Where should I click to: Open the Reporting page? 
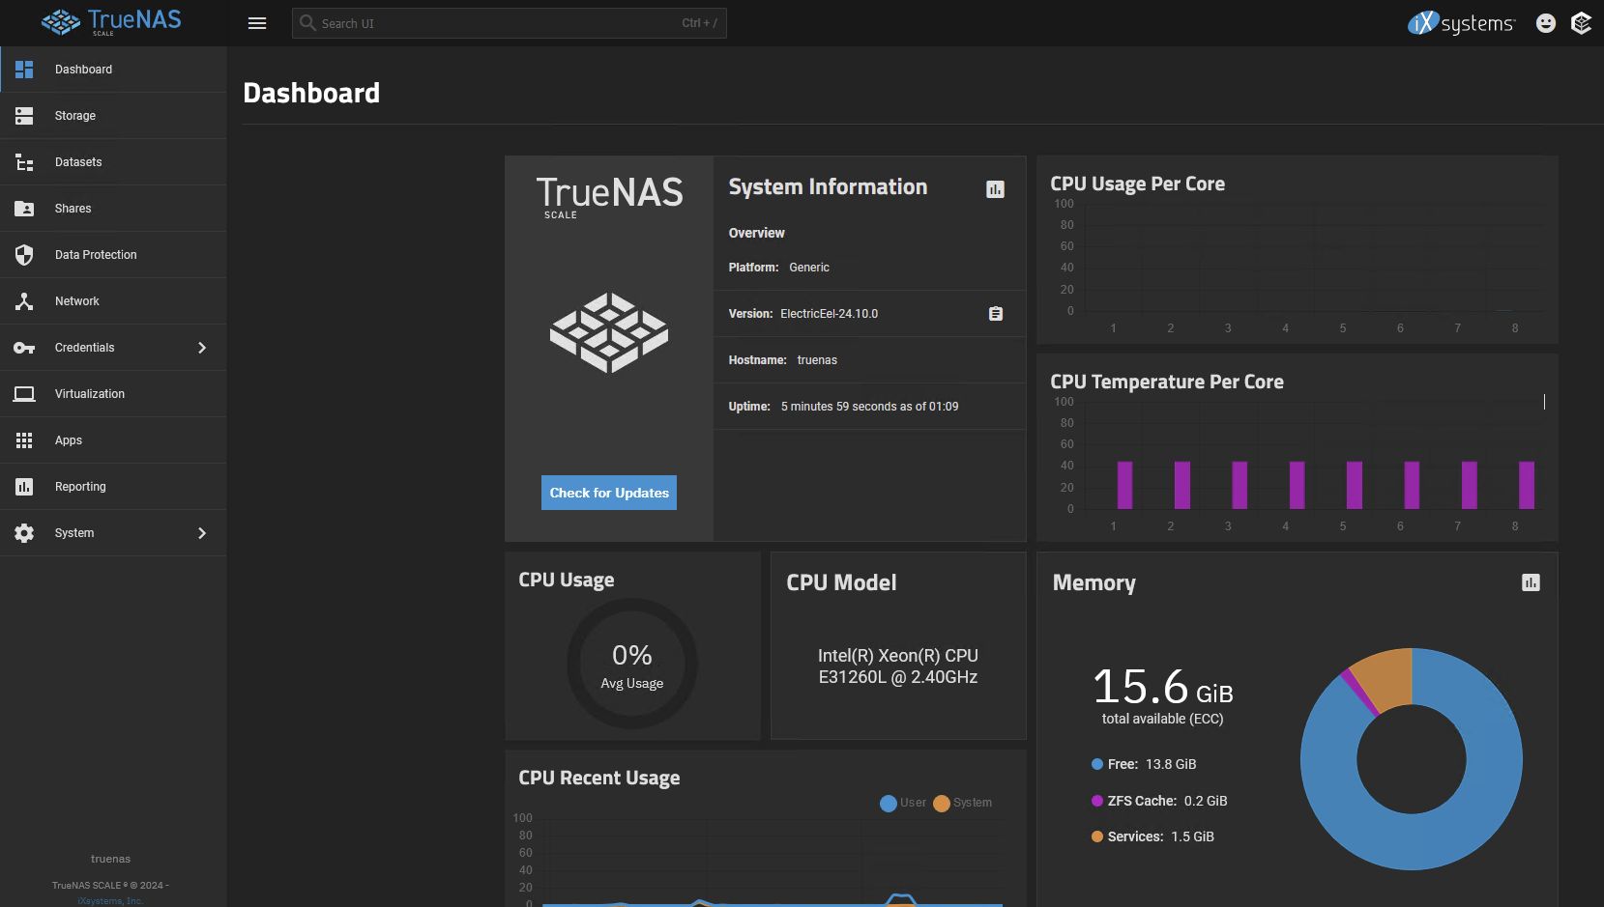tap(79, 486)
